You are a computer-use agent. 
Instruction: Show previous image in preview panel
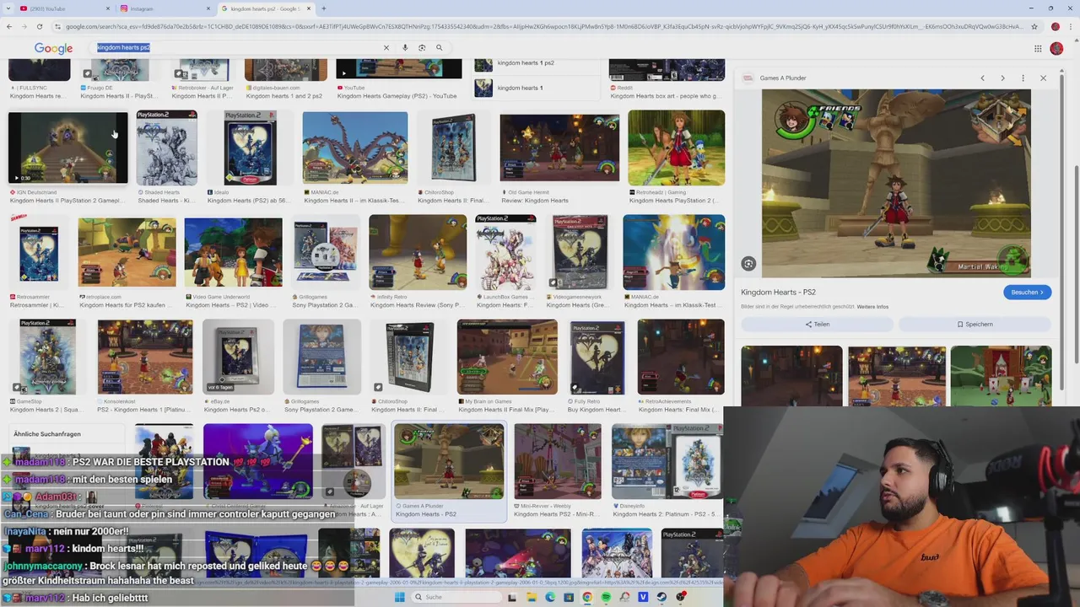click(982, 78)
